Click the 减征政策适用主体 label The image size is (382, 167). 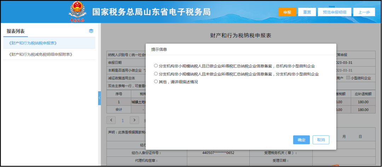click(x=122, y=78)
